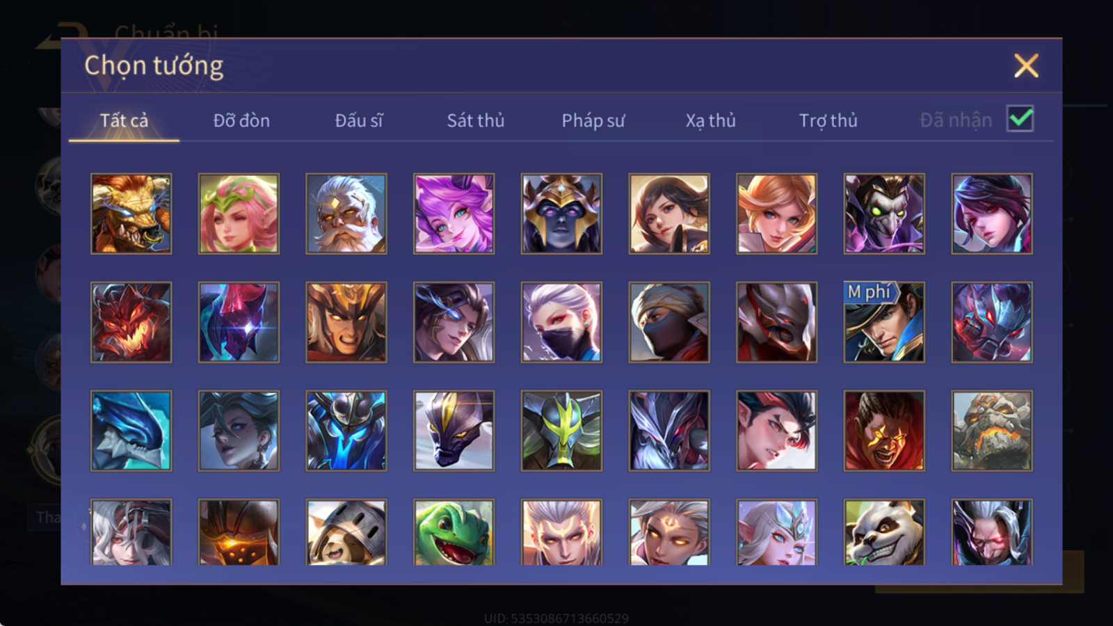This screenshot has width=1113, height=626.
Task: Select the hero marked 'M phí'
Action: [x=884, y=322]
